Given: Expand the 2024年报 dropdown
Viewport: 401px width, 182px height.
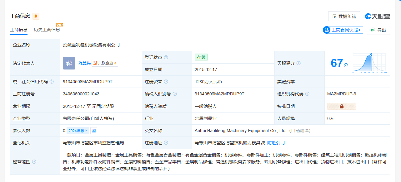Looking at the screenshot, I should pos(78,131).
